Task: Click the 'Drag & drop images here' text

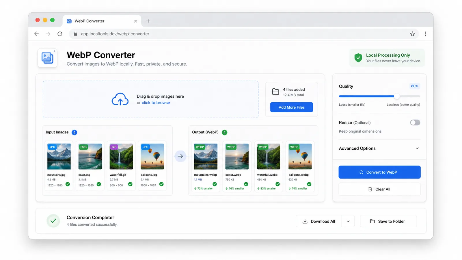Action: click(160, 96)
